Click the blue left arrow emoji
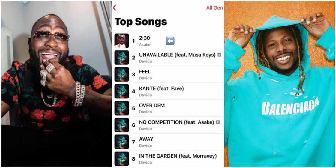Viewport: 336px width, 168px height. pyautogui.click(x=170, y=41)
